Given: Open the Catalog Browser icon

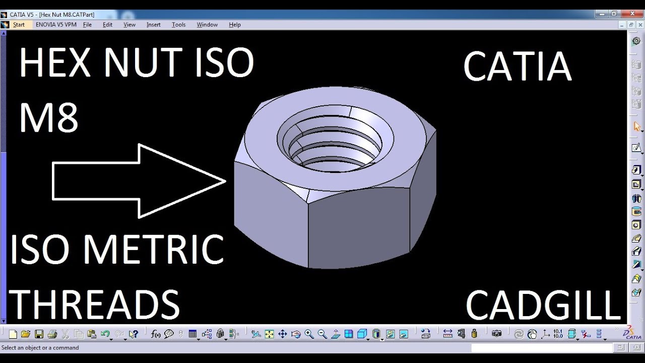Looking at the screenshot, I should [426, 334].
